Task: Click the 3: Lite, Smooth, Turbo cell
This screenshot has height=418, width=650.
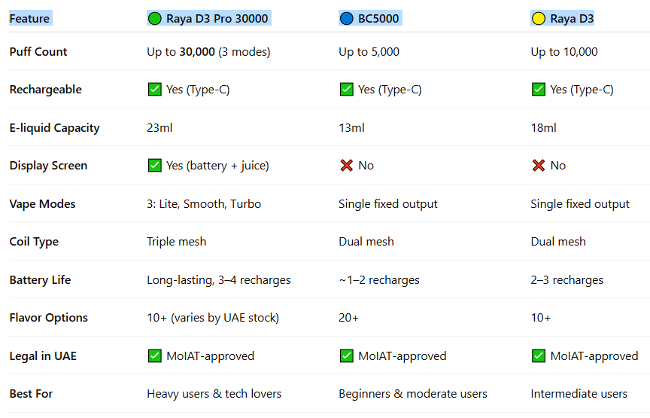Action: coord(204,204)
